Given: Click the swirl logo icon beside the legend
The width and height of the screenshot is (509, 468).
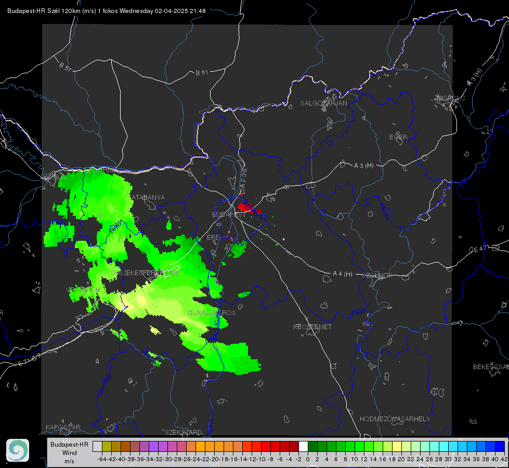Looking at the screenshot, I should 18,450.
